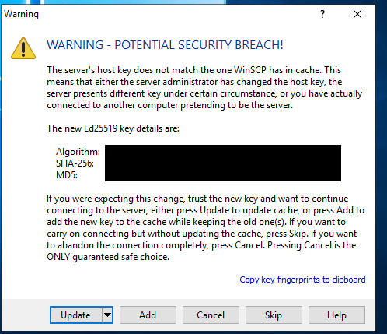This screenshot has width=387, height=334.
Task: Select the MD5 label
Action: click(67, 175)
